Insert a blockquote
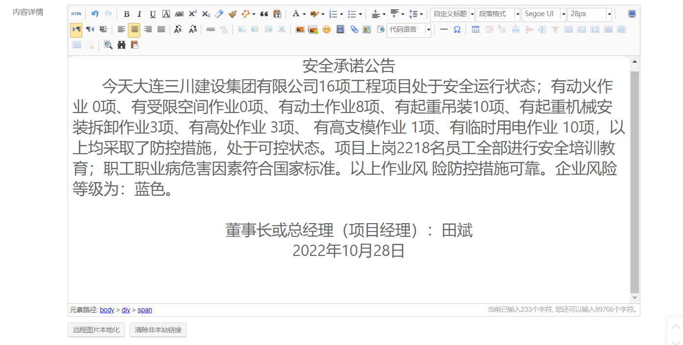683x345 pixels. [x=264, y=14]
